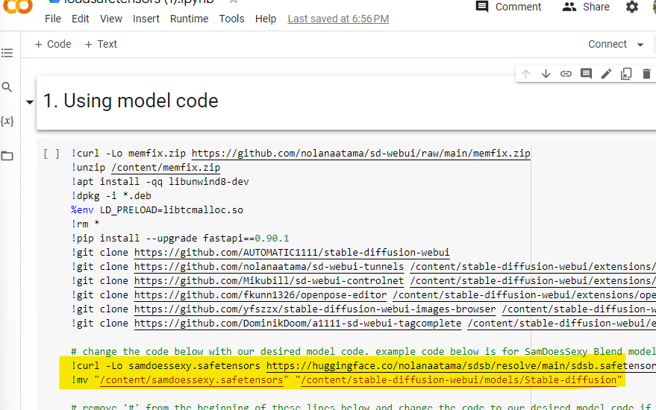This screenshot has width=656, height=410.
Task: Open the find and replace panel
Action: [x=7, y=87]
